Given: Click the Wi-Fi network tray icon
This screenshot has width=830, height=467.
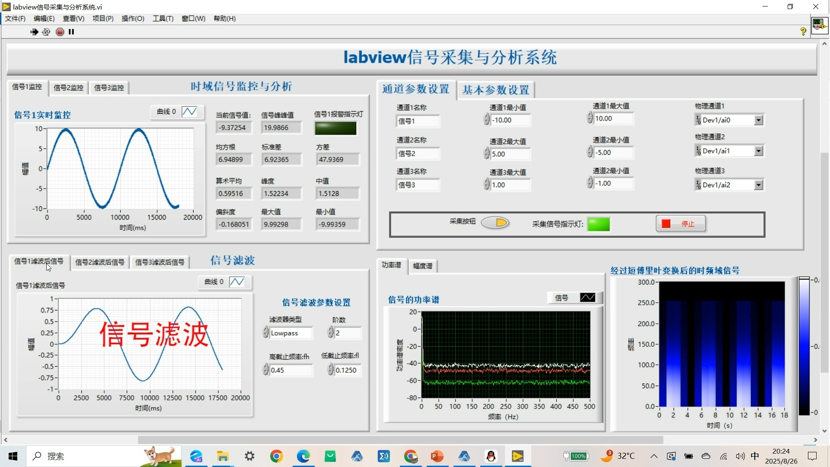Looking at the screenshot, I should pyautogui.click(x=724, y=456).
